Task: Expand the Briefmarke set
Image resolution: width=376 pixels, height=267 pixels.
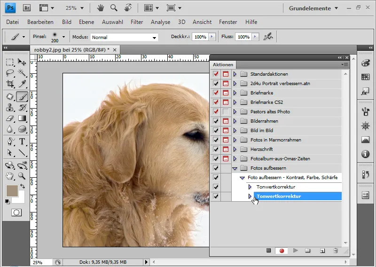Action: point(235,93)
